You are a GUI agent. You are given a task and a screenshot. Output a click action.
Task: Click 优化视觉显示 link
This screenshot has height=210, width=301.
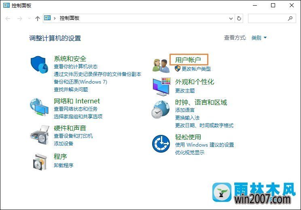click(x=190, y=152)
